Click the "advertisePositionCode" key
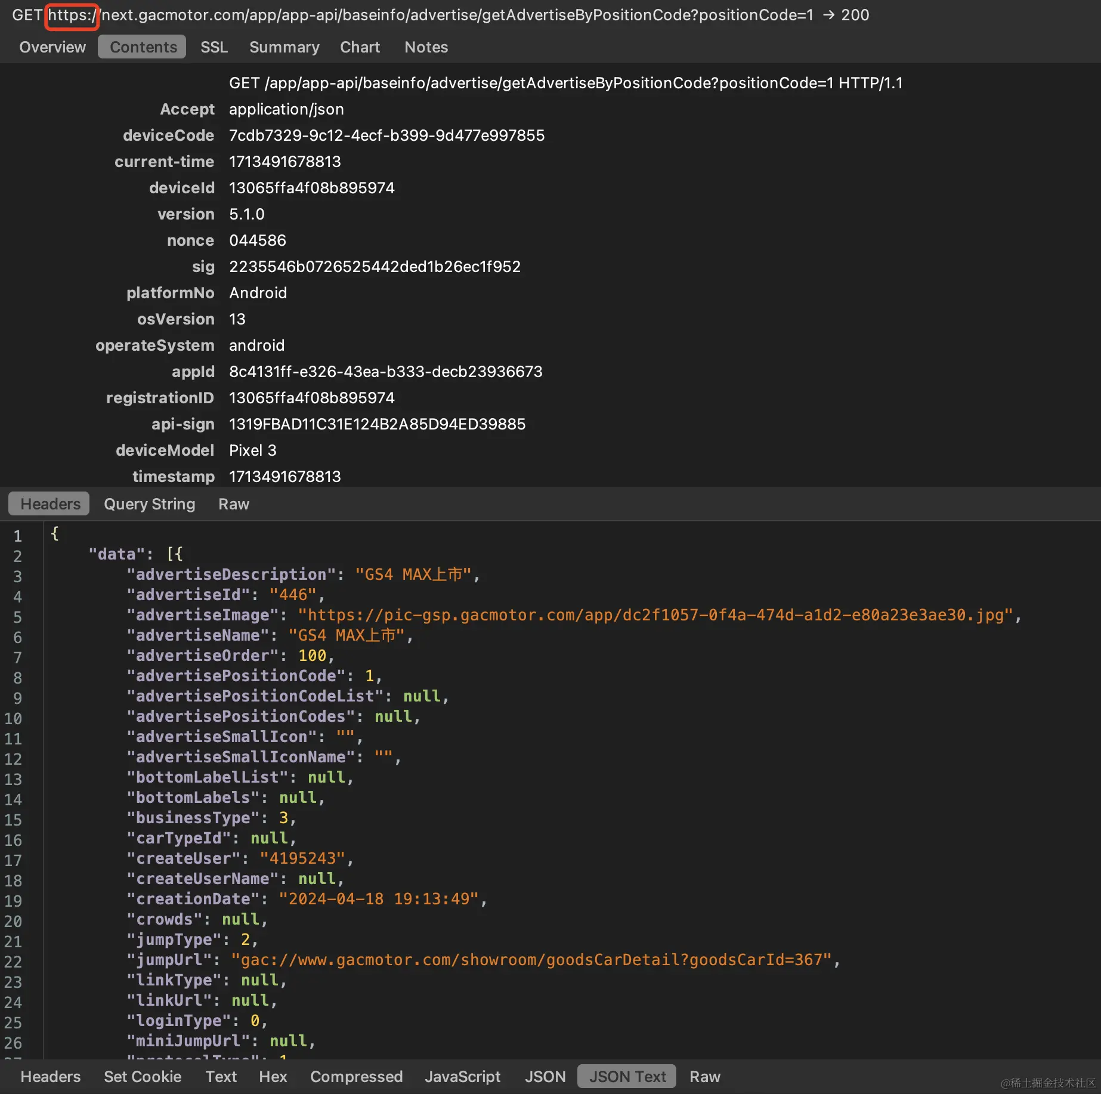The height and width of the screenshot is (1094, 1101). (236, 676)
